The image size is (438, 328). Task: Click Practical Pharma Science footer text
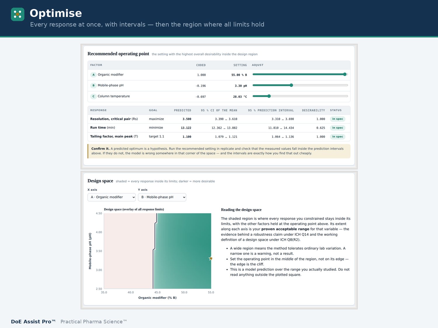[x=93, y=322]
